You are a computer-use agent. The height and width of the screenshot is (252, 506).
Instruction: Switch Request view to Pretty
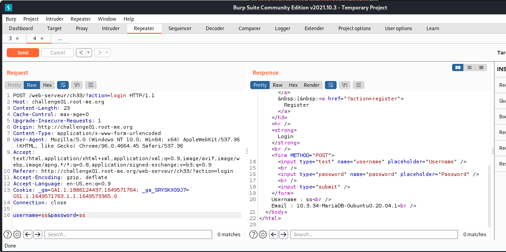[14, 85]
